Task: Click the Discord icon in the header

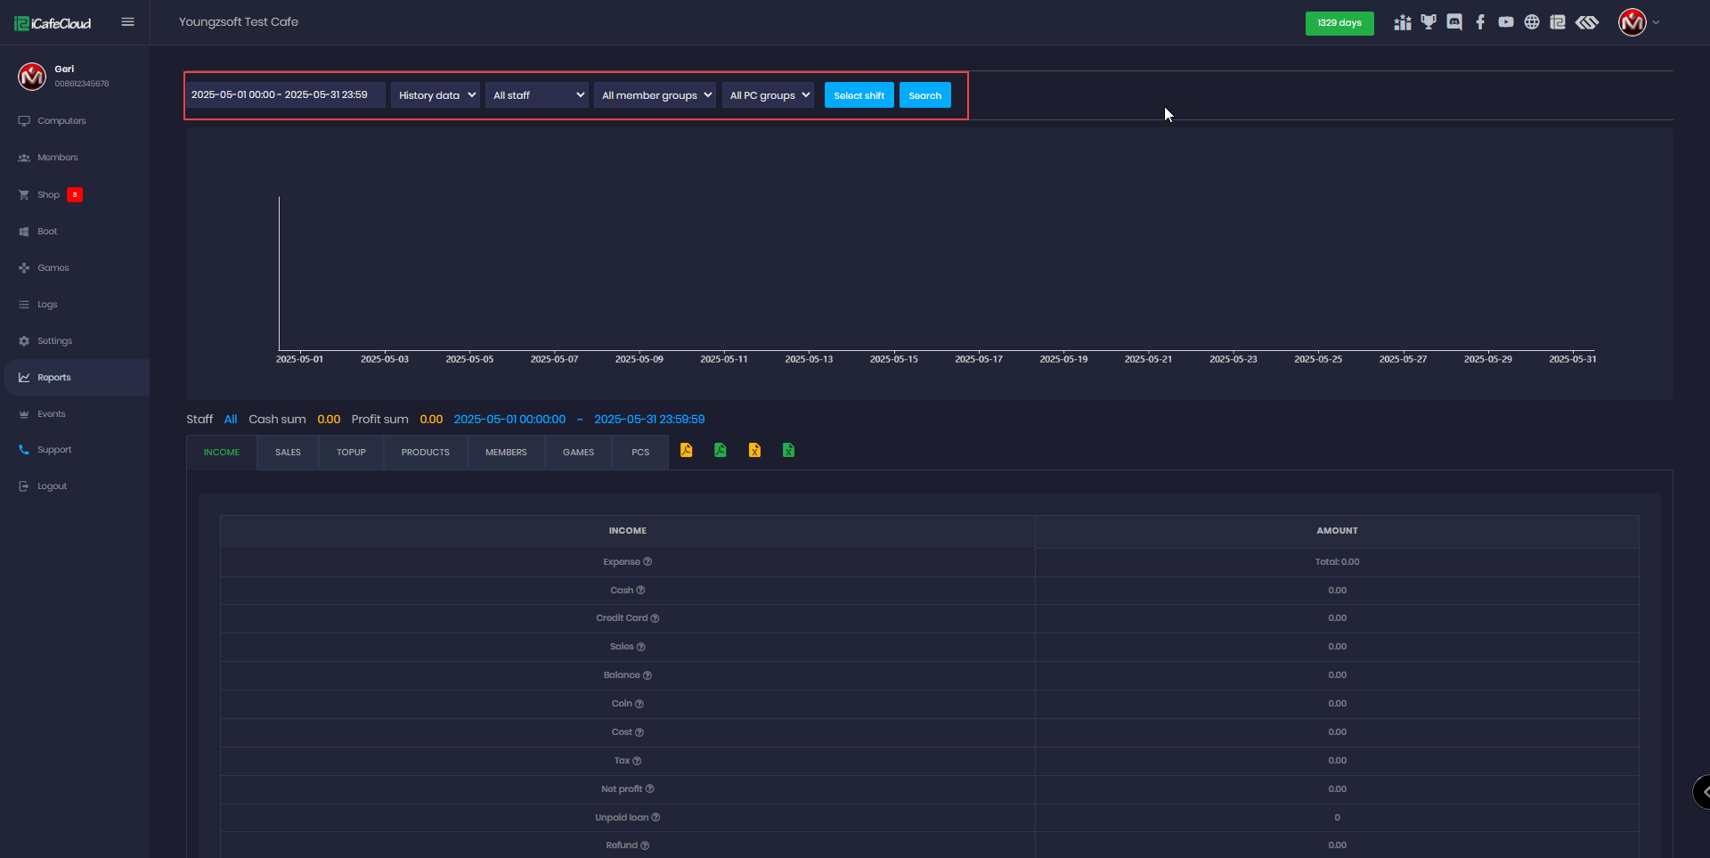Action: (x=1454, y=22)
